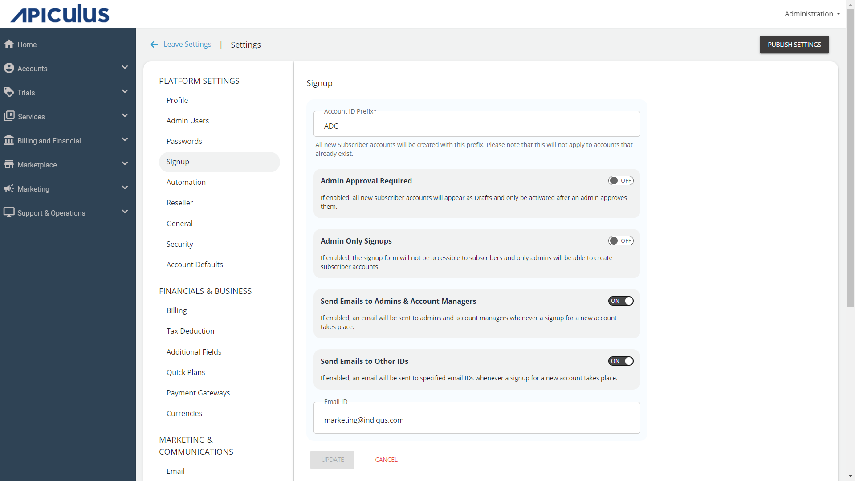The height and width of the screenshot is (481, 855).
Task: Turn on Admin Only Signups
Action: (x=621, y=240)
